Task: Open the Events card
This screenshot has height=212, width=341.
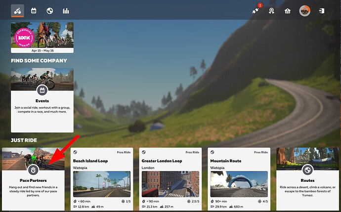Action: [x=42, y=100]
